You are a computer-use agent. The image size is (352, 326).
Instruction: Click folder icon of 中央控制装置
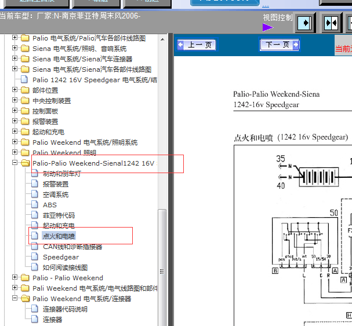[x=25, y=100]
